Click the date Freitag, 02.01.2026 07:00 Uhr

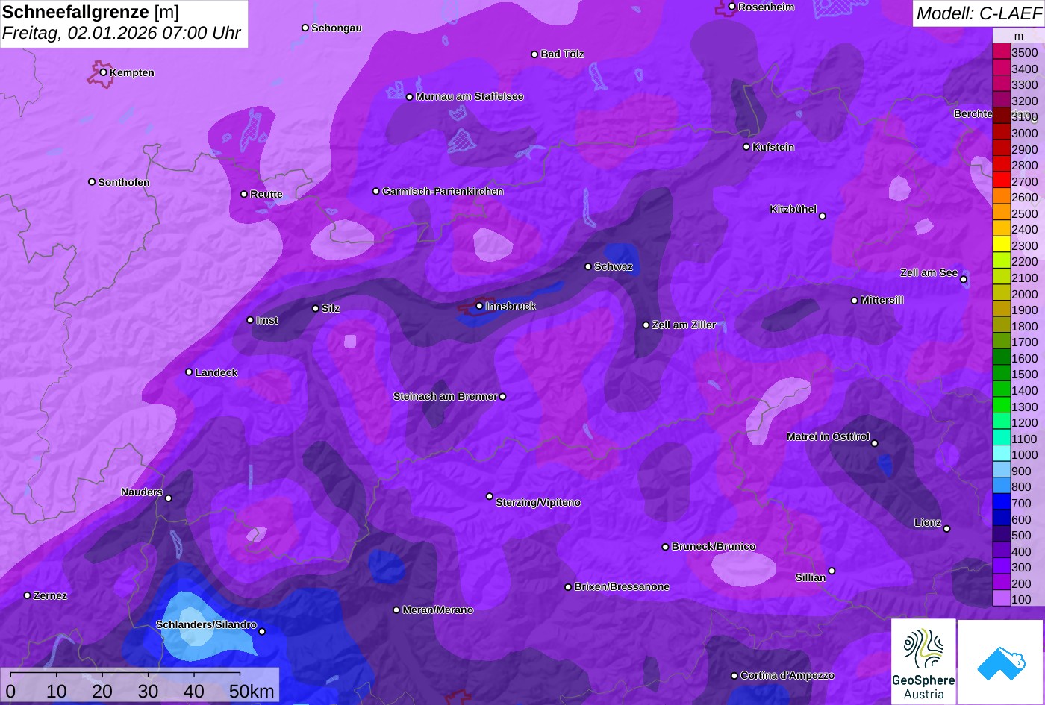pyautogui.click(x=122, y=34)
